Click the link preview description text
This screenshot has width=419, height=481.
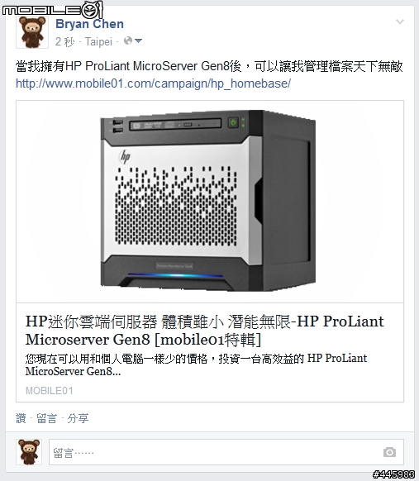196,364
